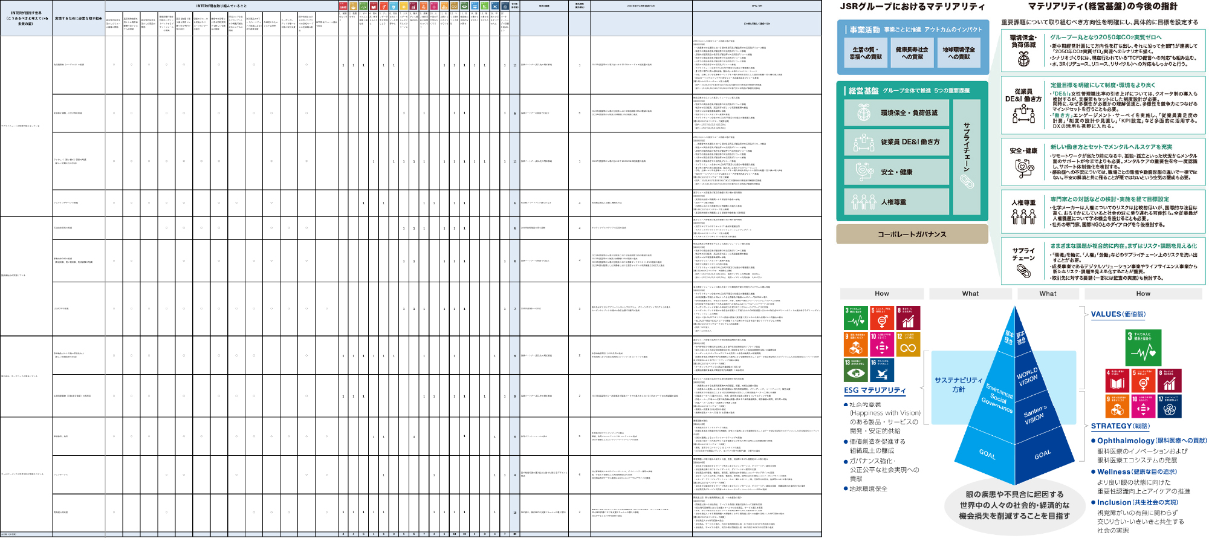This screenshot has height=544, width=1209.
Task: Click the SDG 8 growth icon under VALUES
Action: 1169,380
